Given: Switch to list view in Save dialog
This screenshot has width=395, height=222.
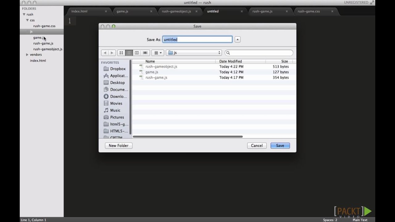Looking at the screenshot, I should click(129, 53).
